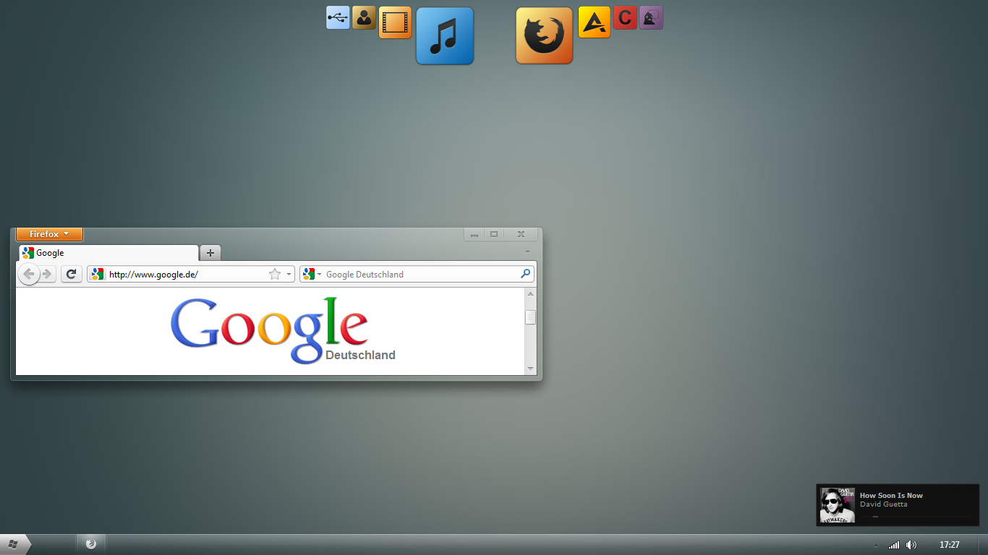The width and height of the screenshot is (988, 555).
Task: Reload the page with the refresh button
Action: (71, 274)
